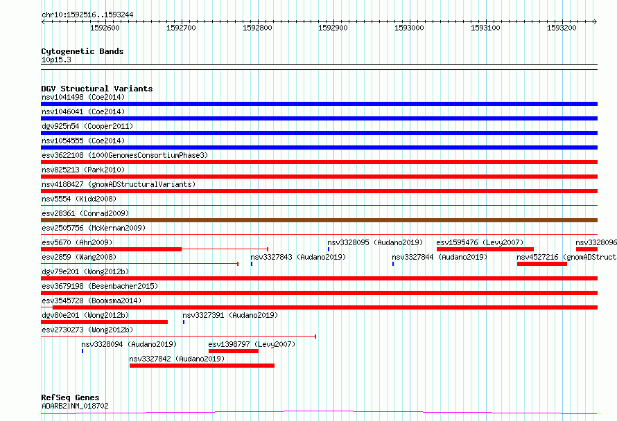Open the esv2730273 (Wong2012b) label
This screenshot has width=617, height=421.
[87, 330]
